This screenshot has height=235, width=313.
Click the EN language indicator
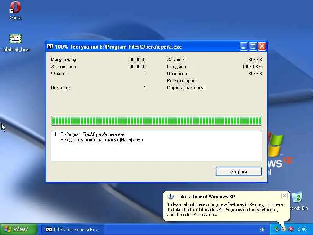(262, 230)
